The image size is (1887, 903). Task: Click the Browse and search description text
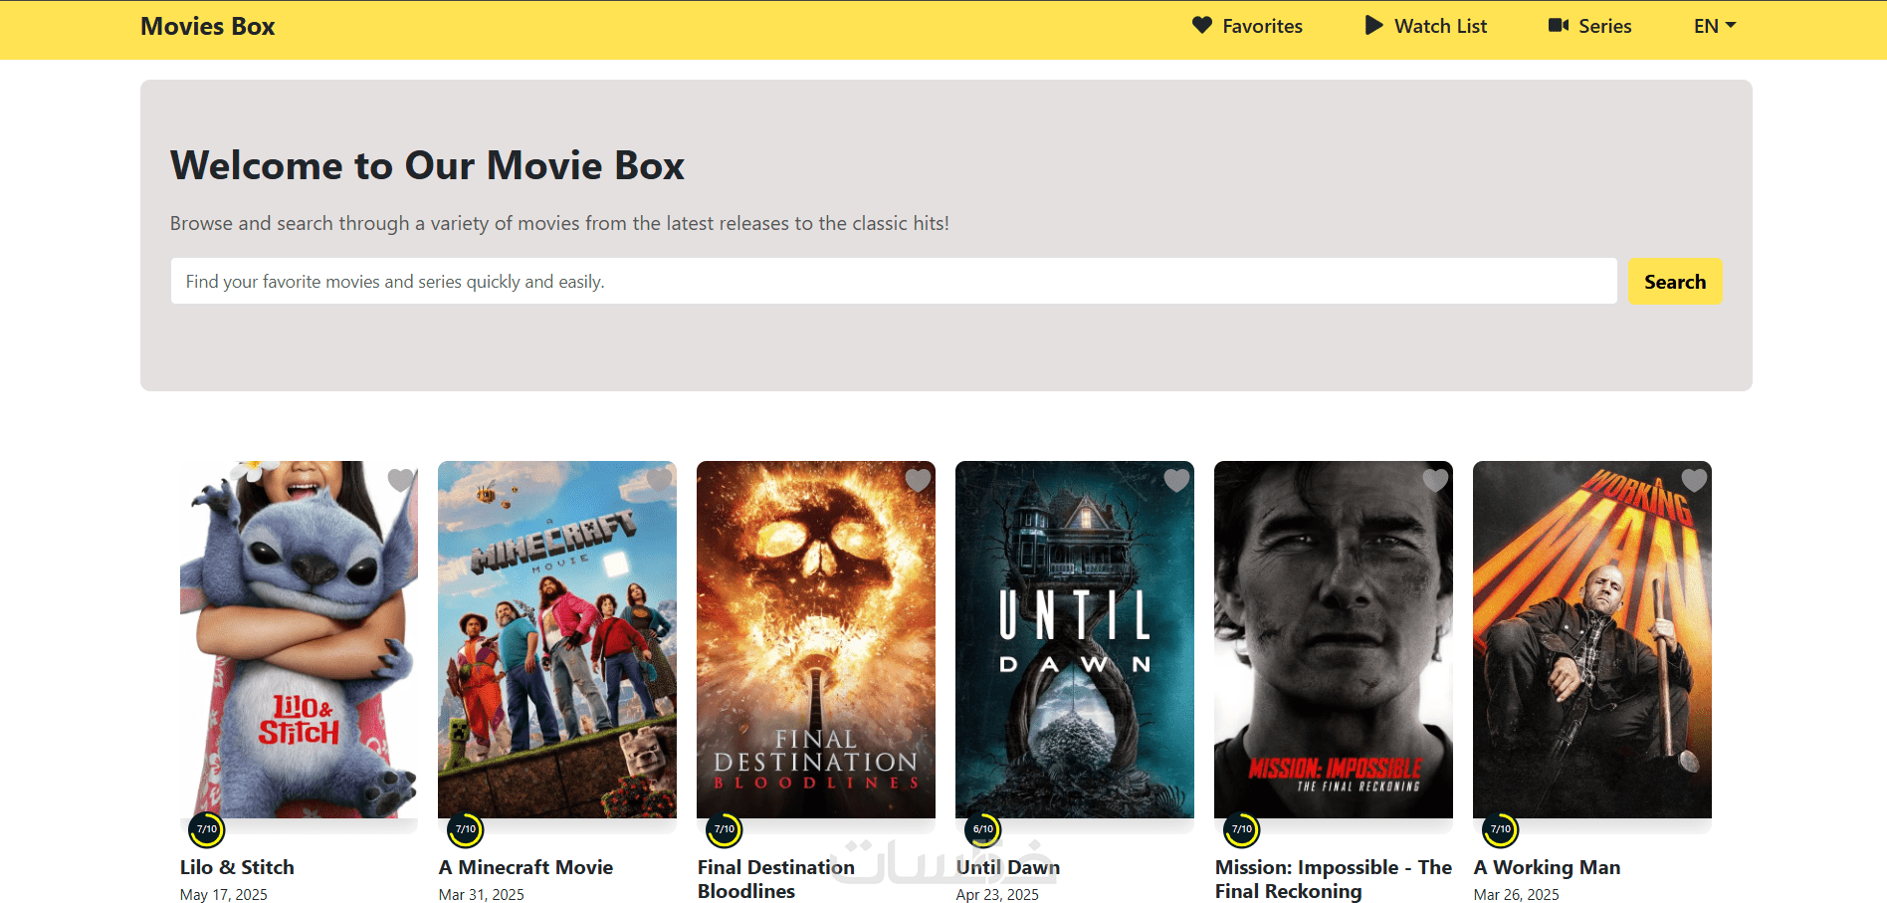(x=559, y=223)
